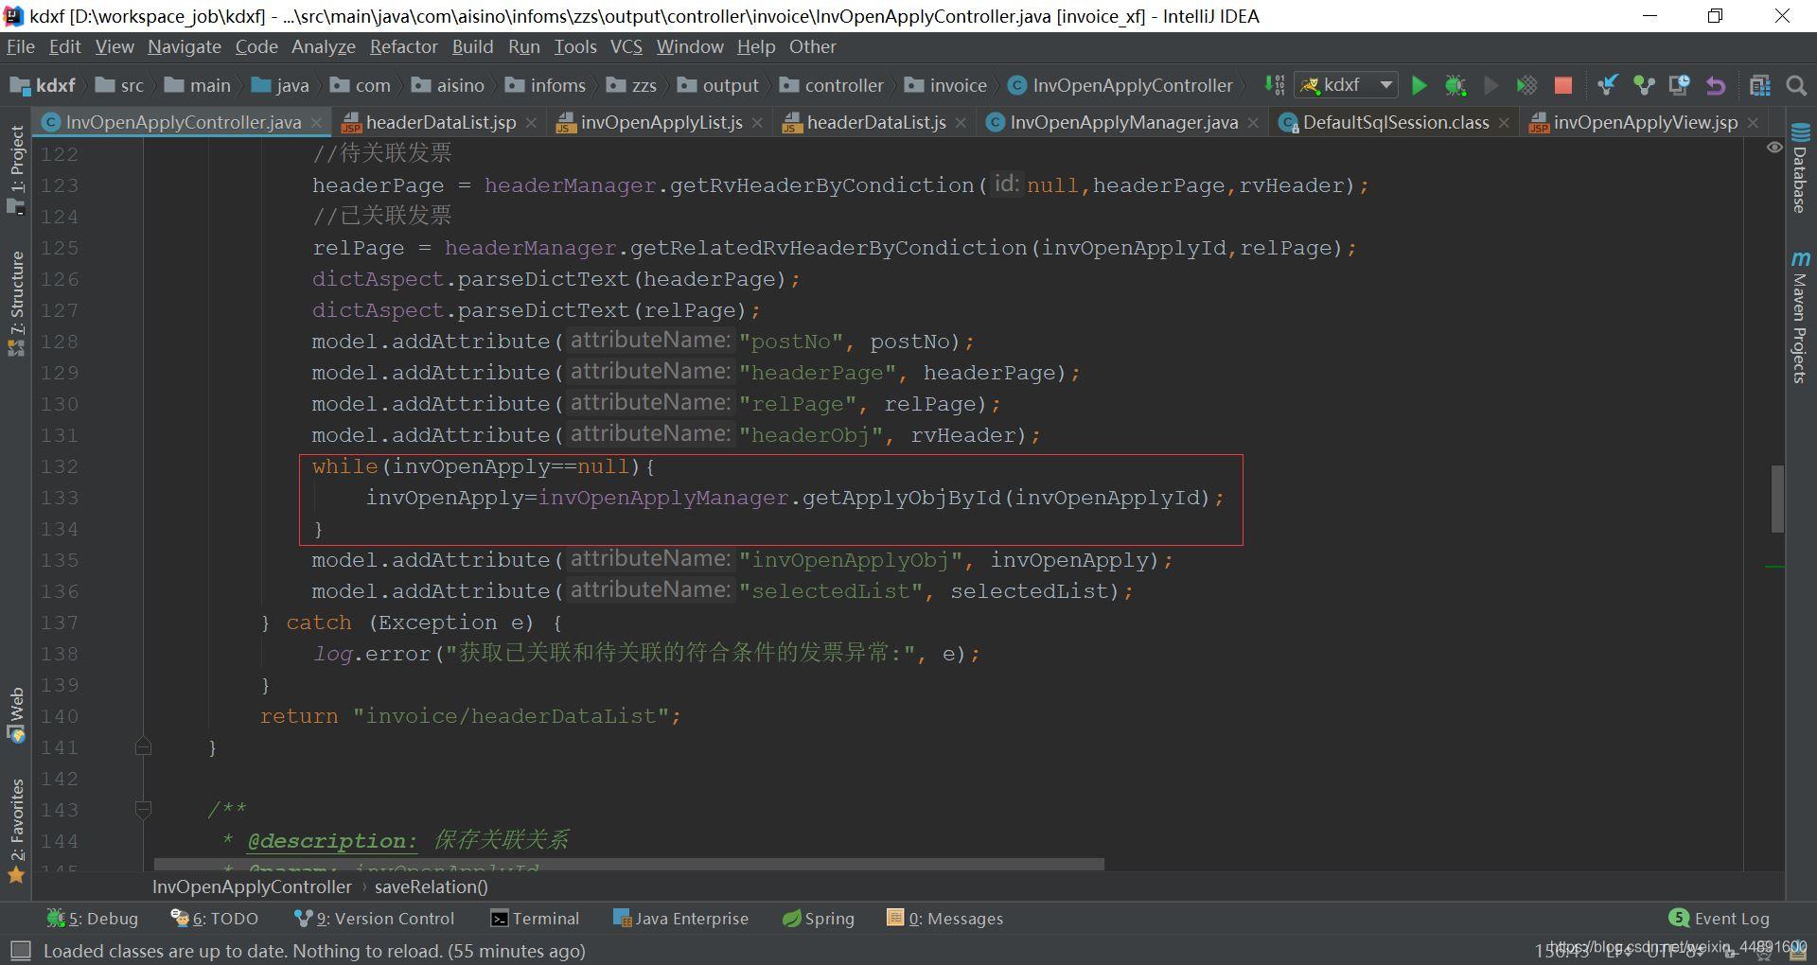Start debugging with the green bug icon
This screenshot has height=965, width=1817.
pyautogui.click(x=1455, y=86)
